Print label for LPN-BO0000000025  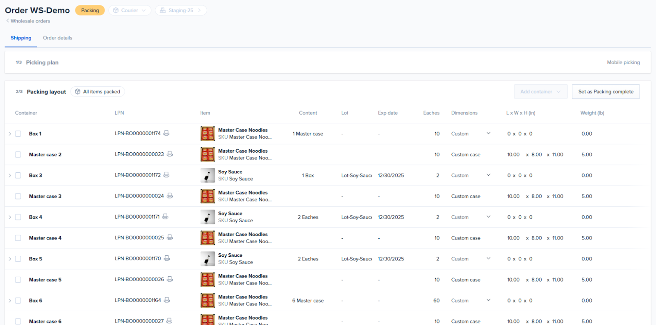coord(170,237)
